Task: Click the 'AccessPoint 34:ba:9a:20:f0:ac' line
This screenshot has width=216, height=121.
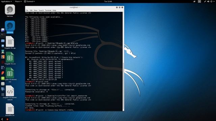Action: coord(54,57)
